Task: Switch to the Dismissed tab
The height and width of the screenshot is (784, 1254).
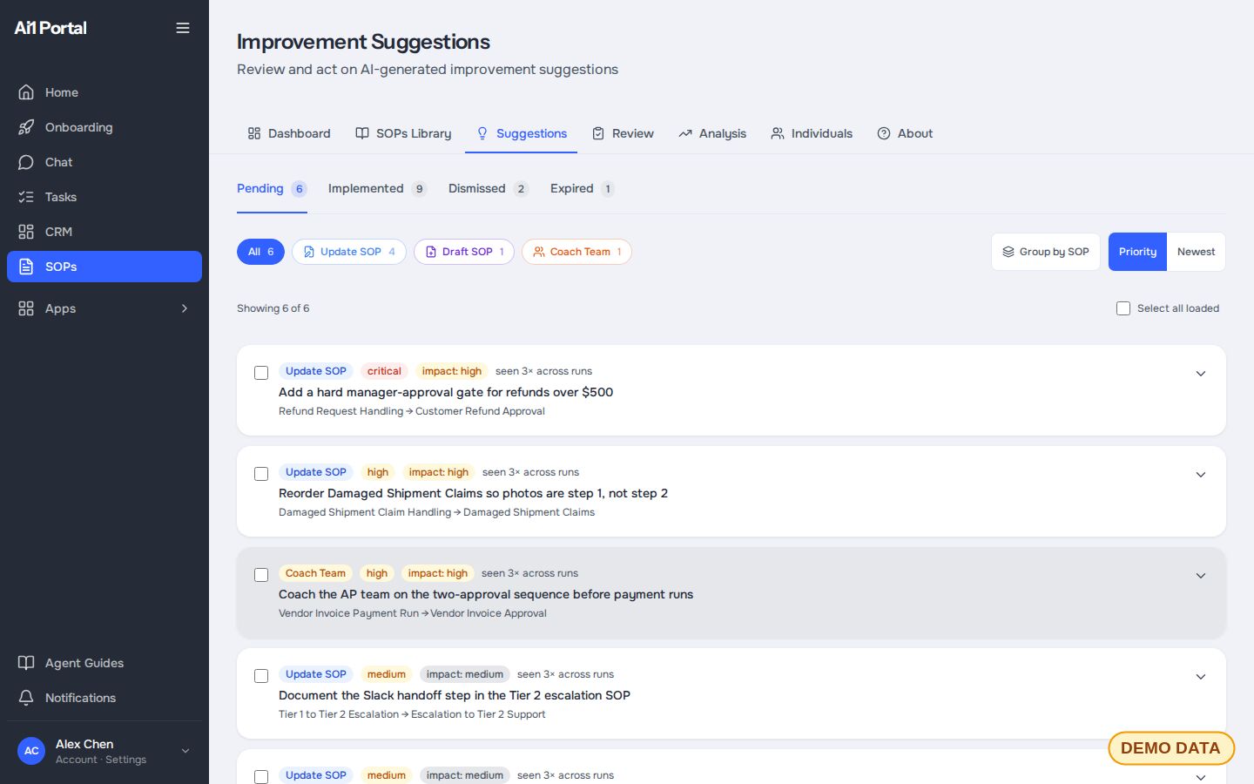Action: 488,189
